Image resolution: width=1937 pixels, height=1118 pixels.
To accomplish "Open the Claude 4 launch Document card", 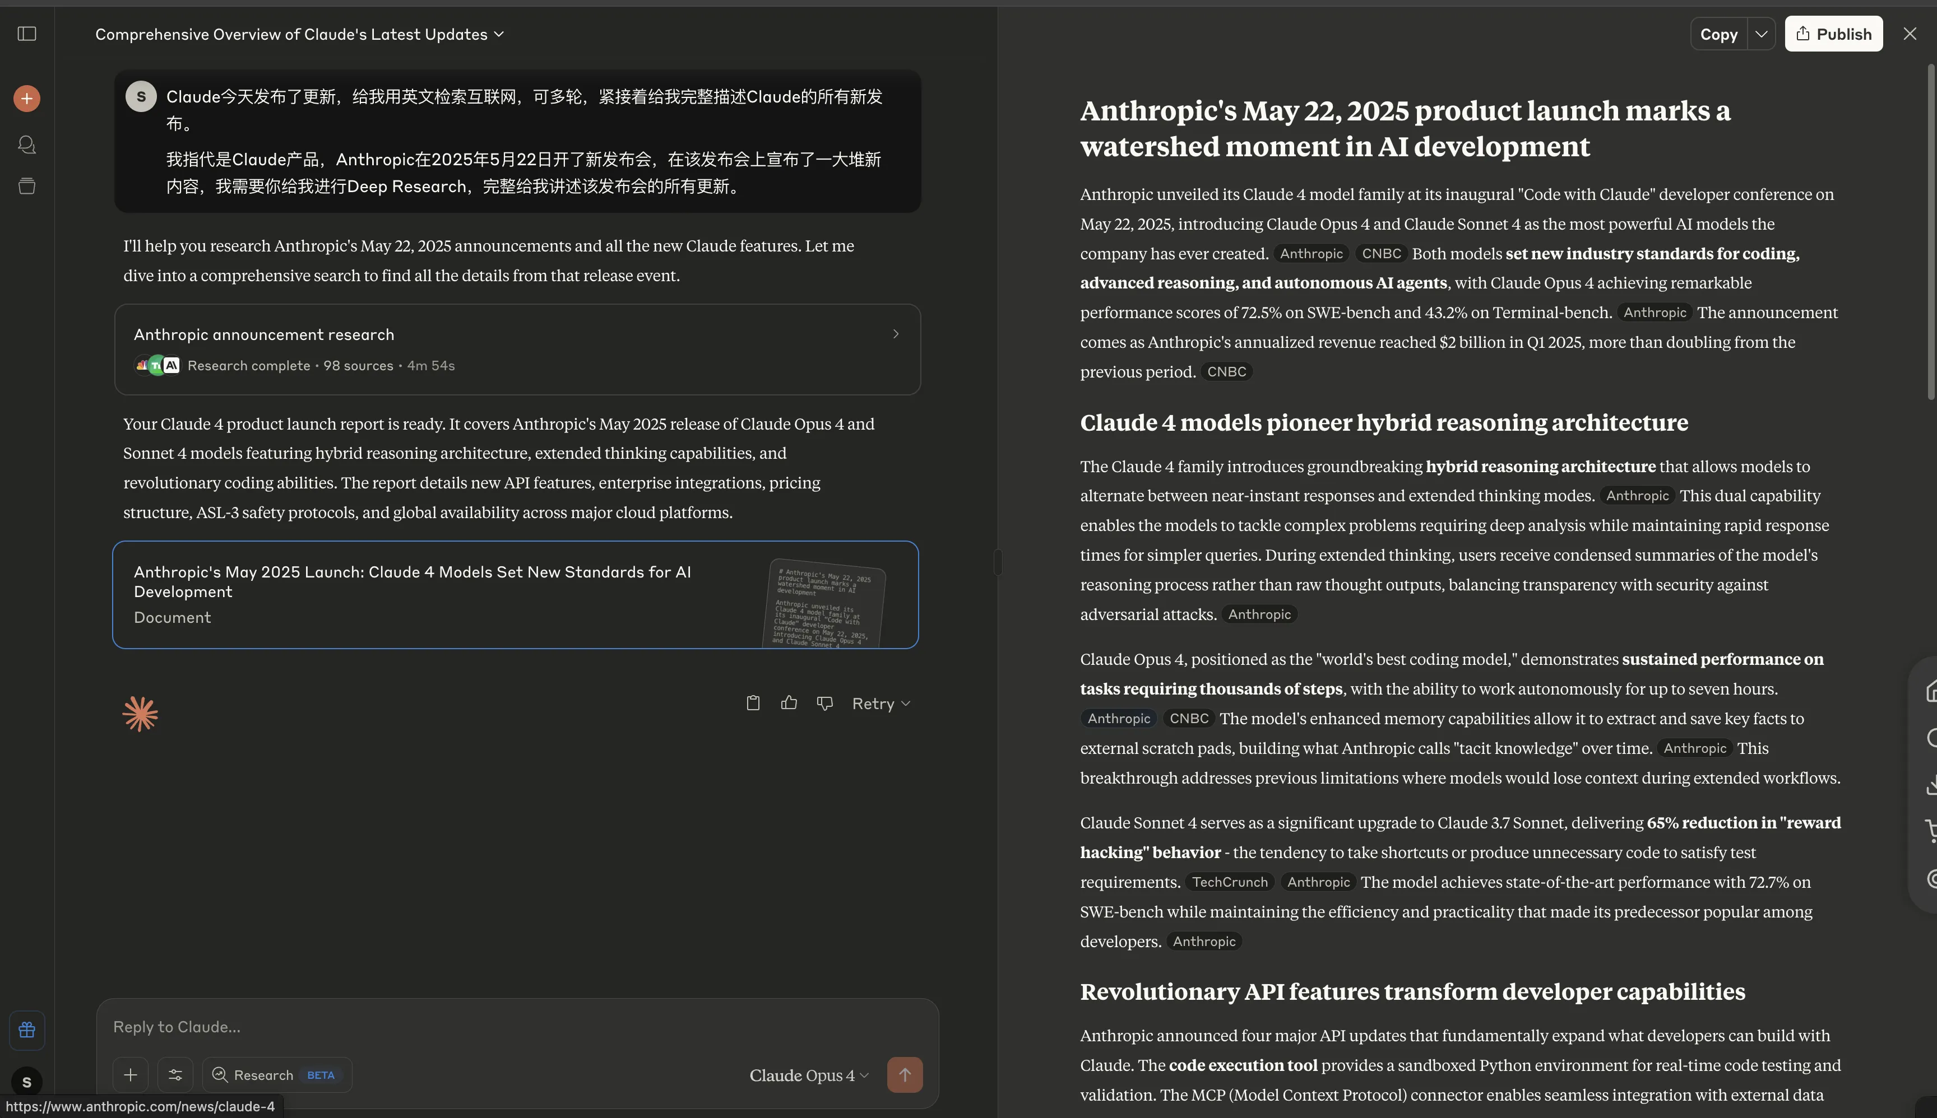I will click(516, 595).
